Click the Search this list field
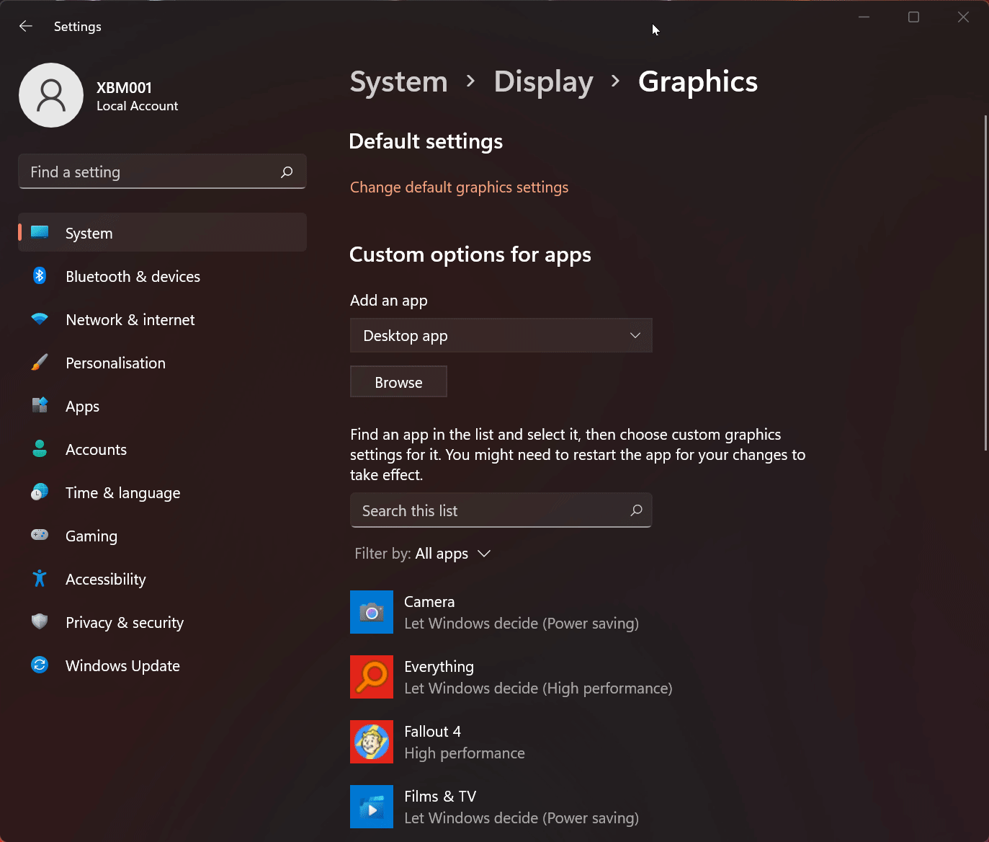The width and height of the screenshot is (989, 842). 501,510
